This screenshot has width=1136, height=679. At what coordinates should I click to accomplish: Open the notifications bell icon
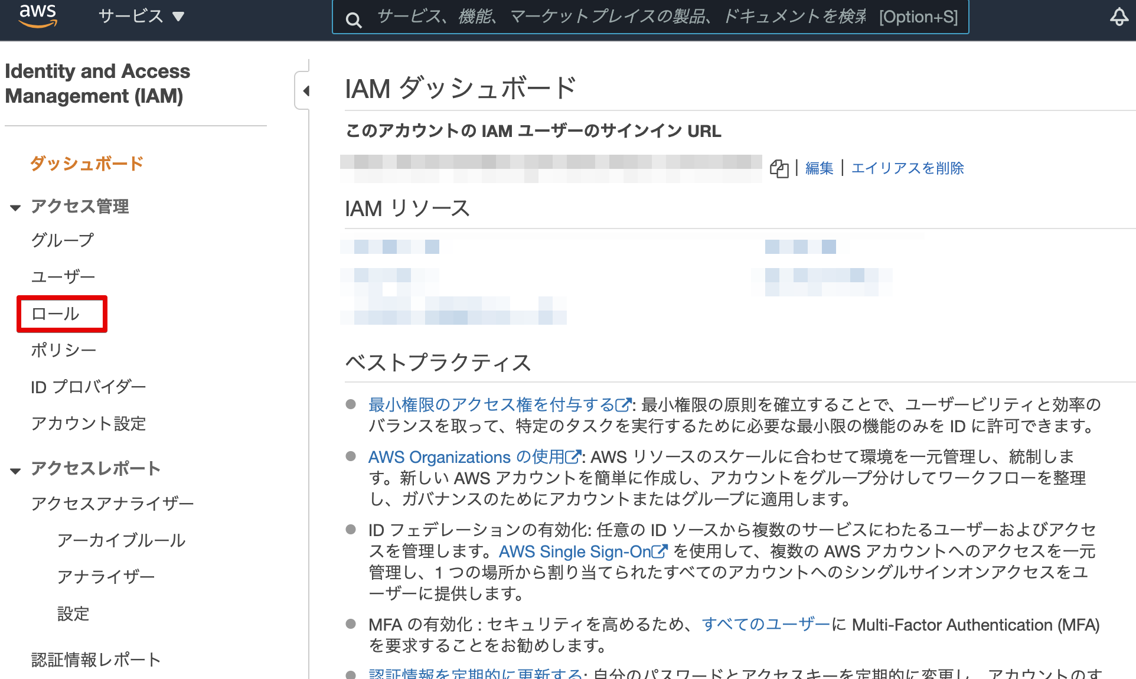click(x=1119, y=17)
